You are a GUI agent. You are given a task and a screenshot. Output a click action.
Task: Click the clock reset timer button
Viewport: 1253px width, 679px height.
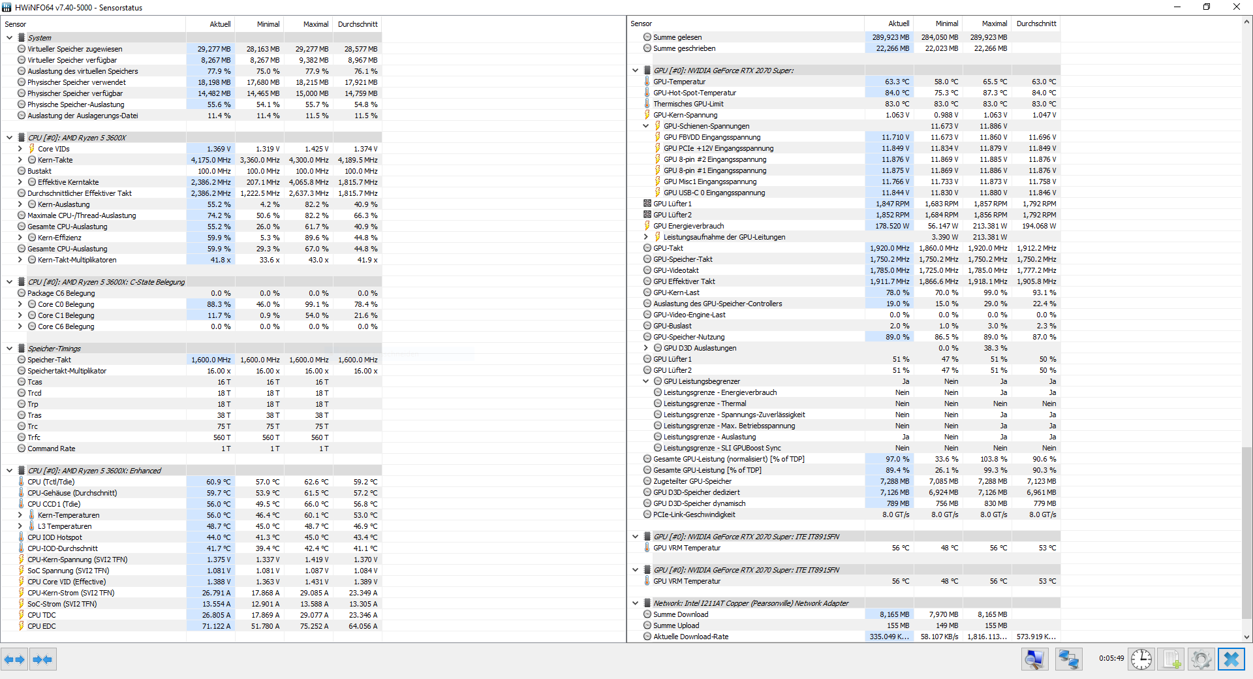point(1141,659)
